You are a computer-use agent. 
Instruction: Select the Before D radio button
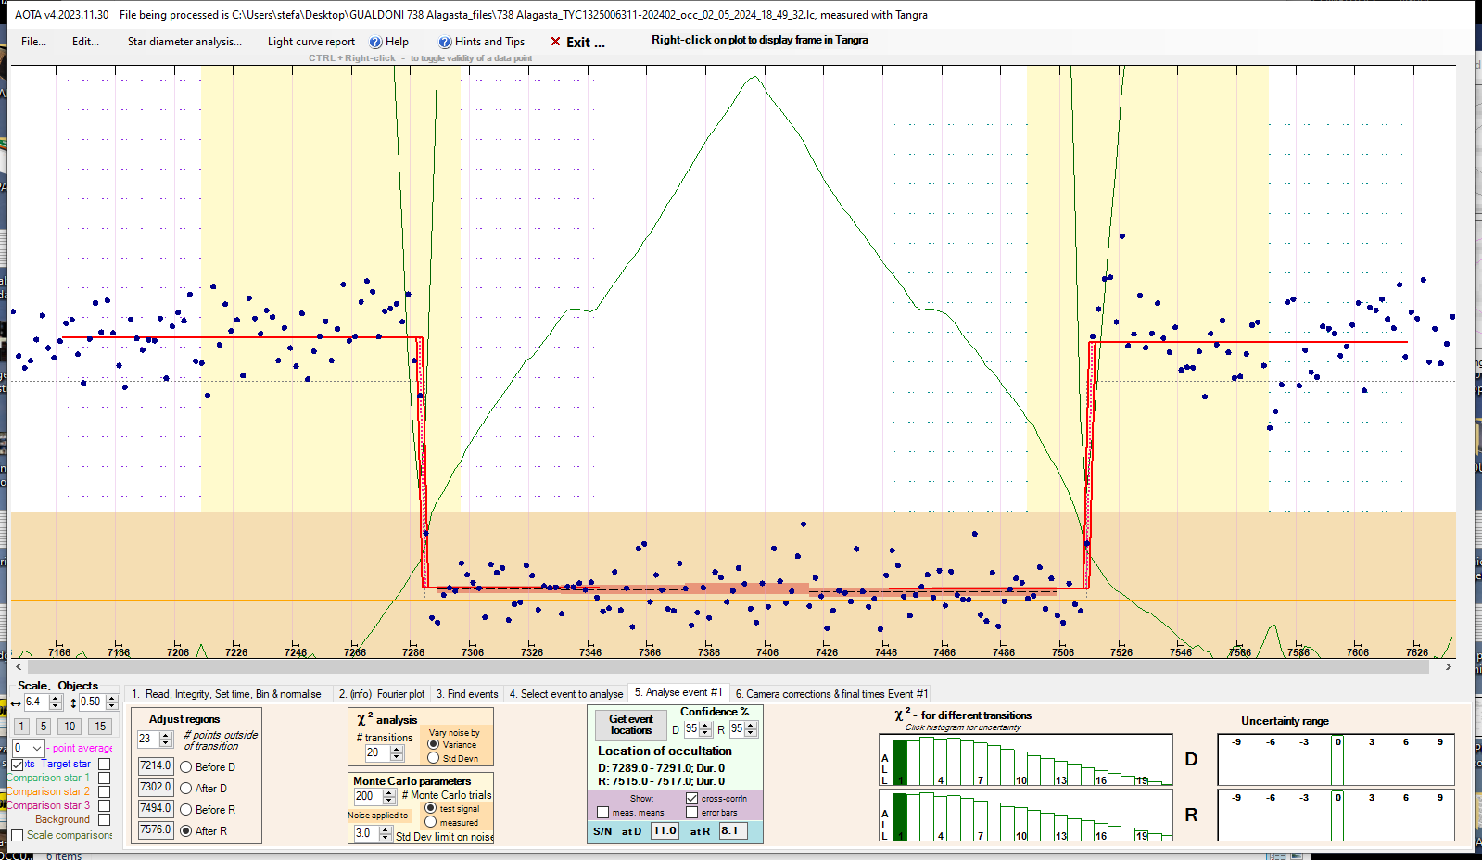(186, 767)
